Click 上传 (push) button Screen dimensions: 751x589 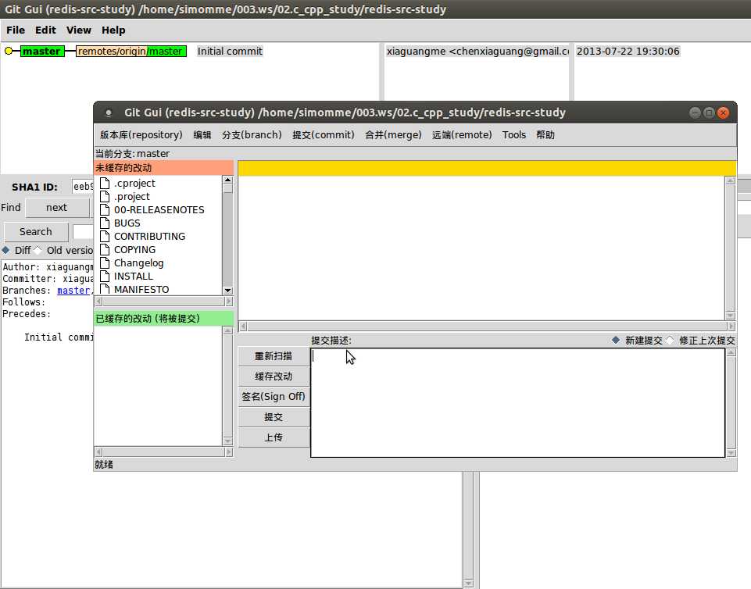pos(274,437)
